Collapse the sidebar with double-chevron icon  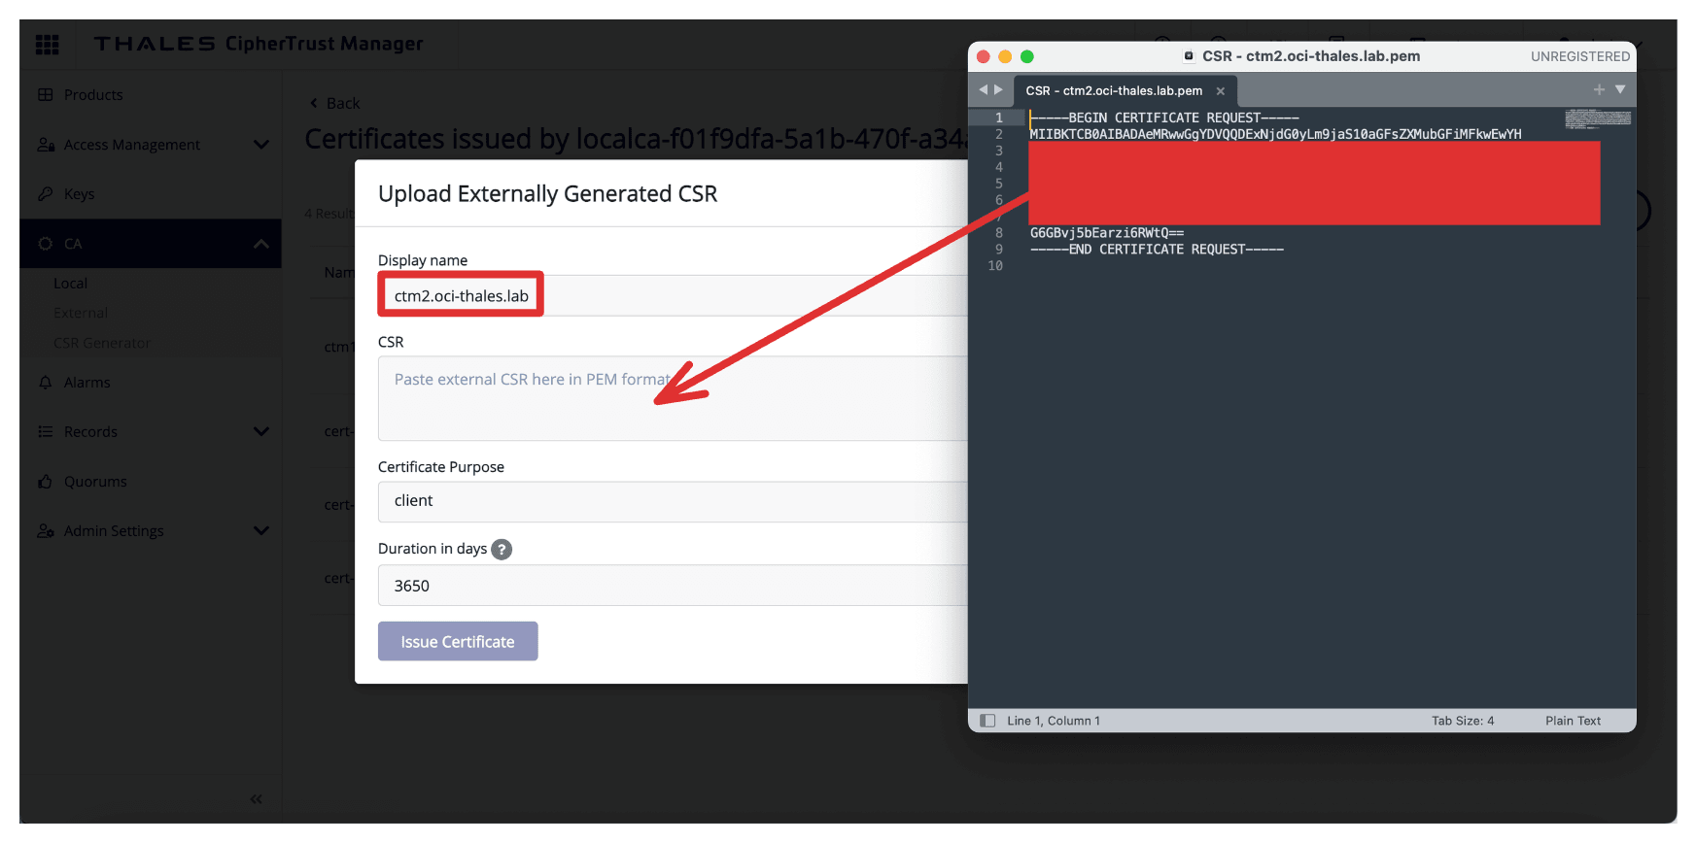[257, 798]
